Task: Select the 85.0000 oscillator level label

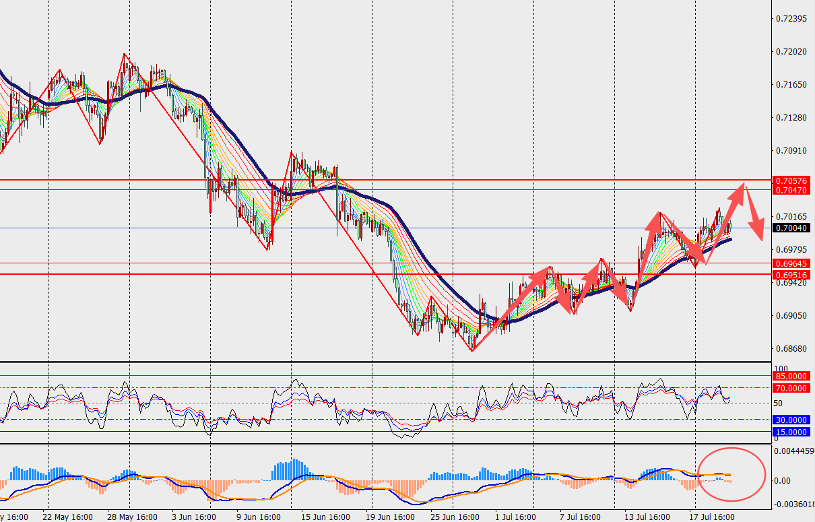Action: (791, 376)
